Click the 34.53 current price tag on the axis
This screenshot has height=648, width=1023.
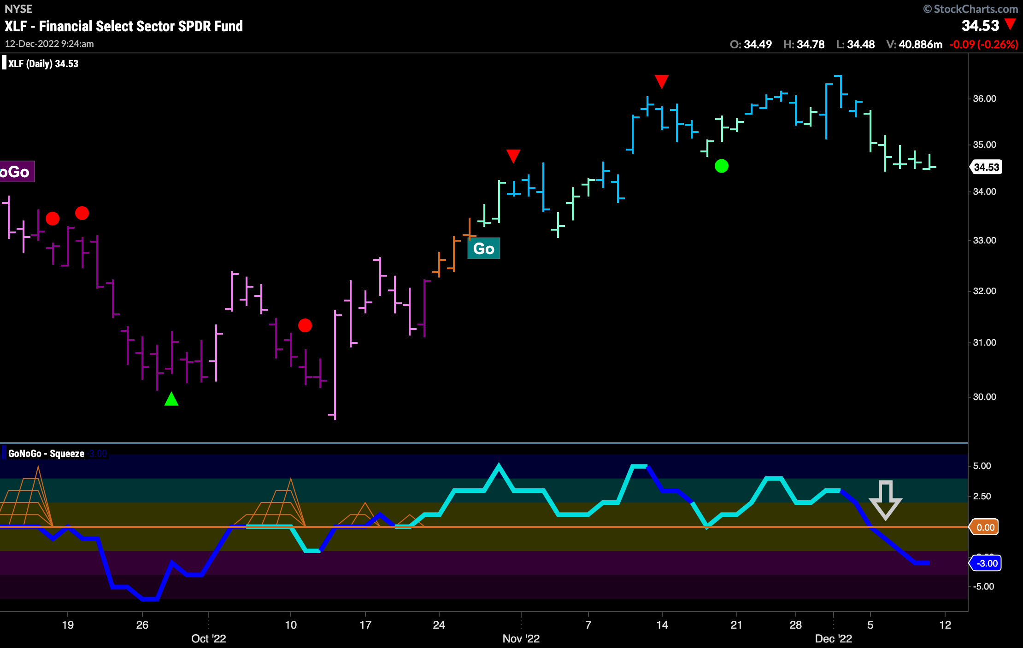click(x=986, y=167)
